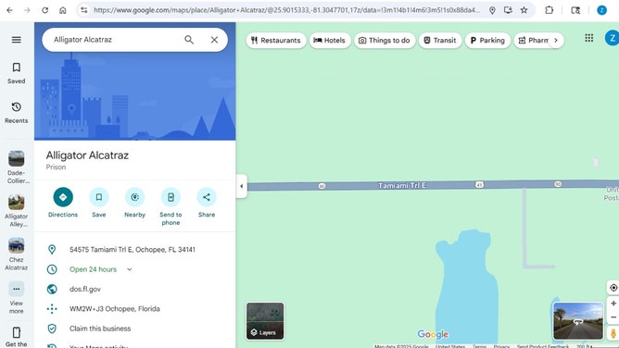The width and height of the screenshot is (619, 348).
Task: Select the Hotels category chip
Action: (330, 40)
